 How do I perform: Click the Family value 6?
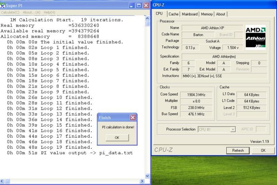point(188,63)
